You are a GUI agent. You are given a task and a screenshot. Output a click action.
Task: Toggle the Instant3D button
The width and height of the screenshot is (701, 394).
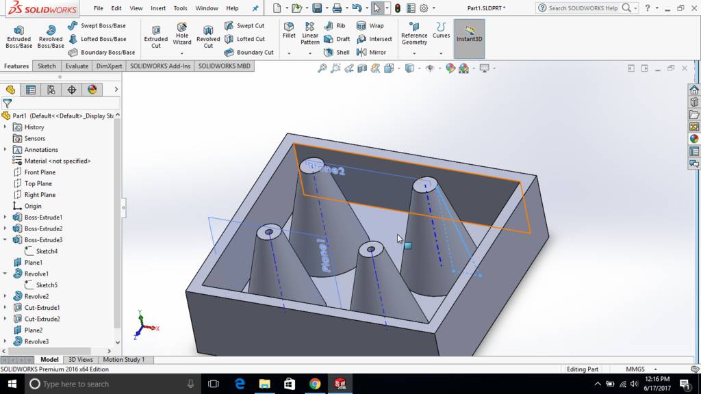469,39
